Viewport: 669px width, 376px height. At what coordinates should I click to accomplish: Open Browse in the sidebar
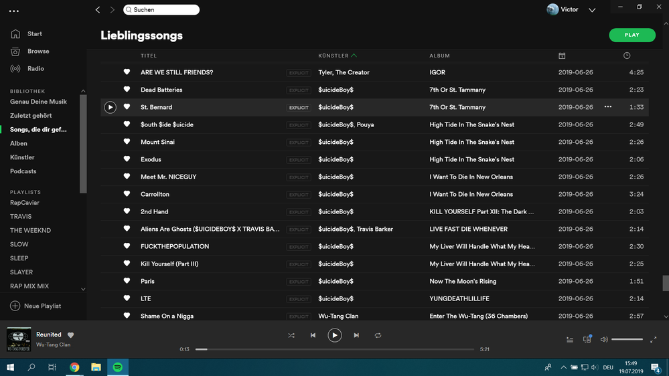[38, 51]
